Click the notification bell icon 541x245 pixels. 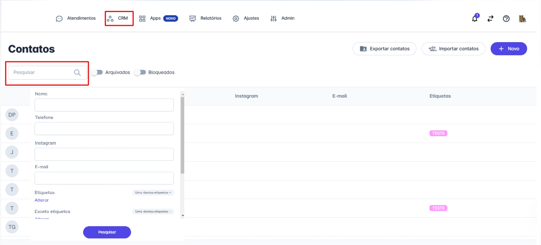[474, 18]
